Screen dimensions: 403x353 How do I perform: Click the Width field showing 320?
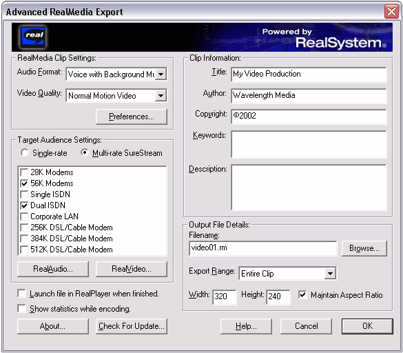pos(225,296)
